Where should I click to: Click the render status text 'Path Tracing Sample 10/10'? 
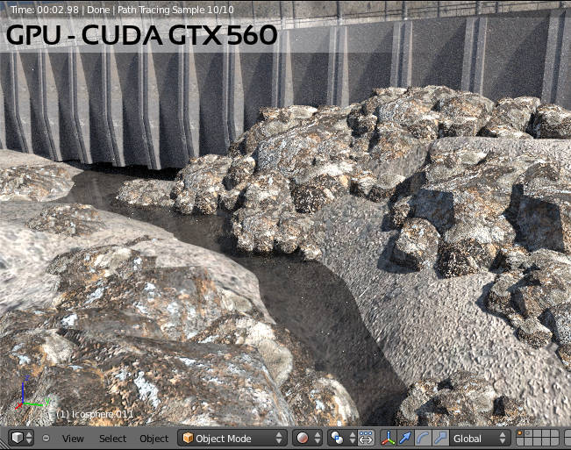[175, 10]
